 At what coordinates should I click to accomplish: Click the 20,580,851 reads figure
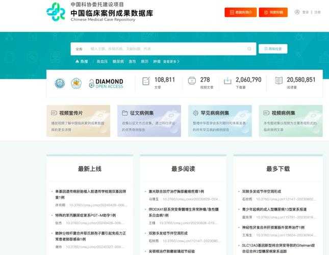301,80
